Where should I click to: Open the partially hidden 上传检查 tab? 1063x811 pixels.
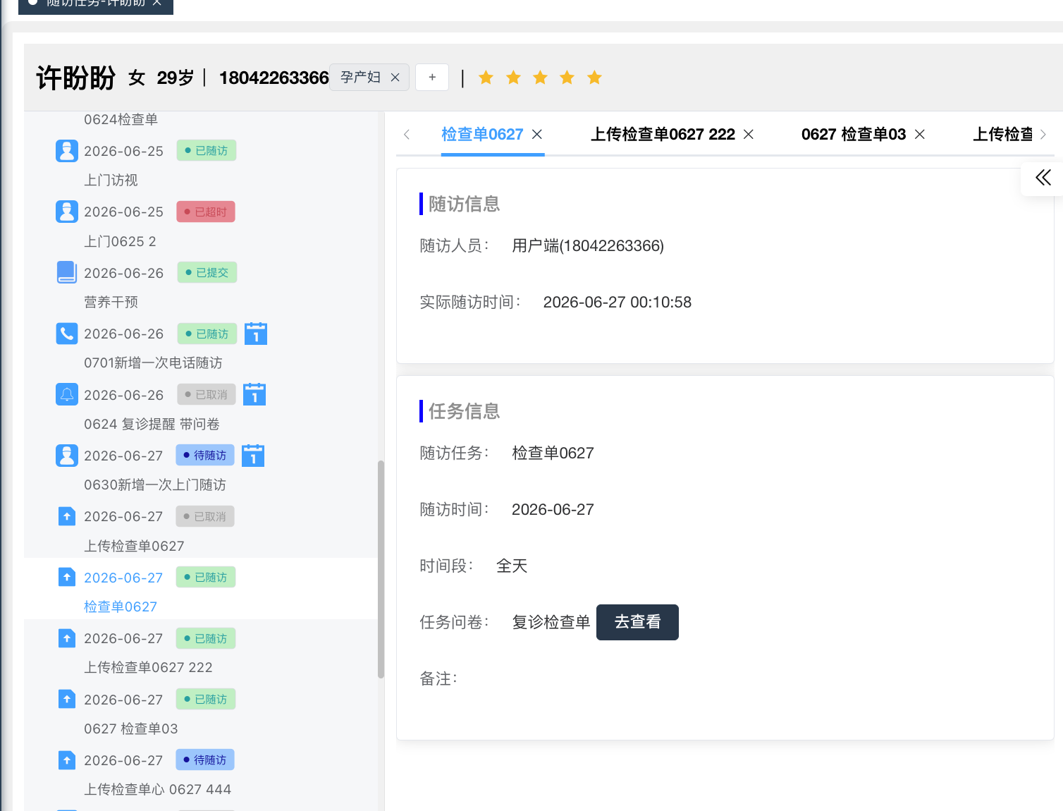pyautogui.click(x=1002, y=134)
